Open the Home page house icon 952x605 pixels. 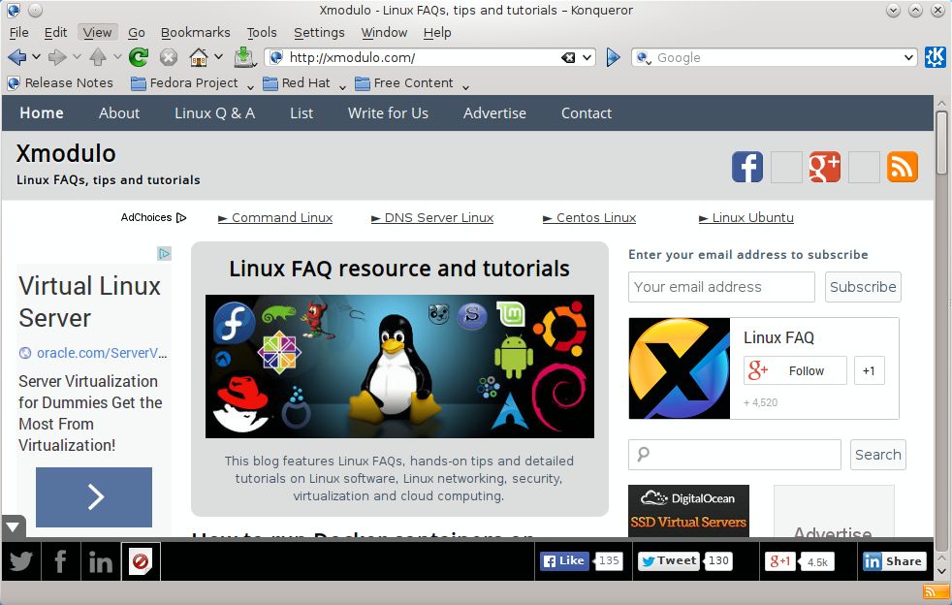[199, 57]
